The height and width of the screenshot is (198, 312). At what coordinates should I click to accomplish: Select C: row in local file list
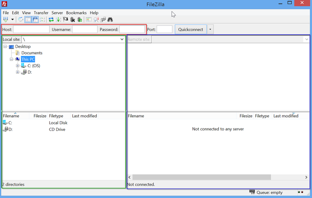[64, 123]
